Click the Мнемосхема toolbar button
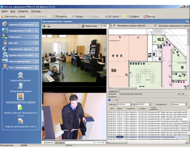 (89, 26)
